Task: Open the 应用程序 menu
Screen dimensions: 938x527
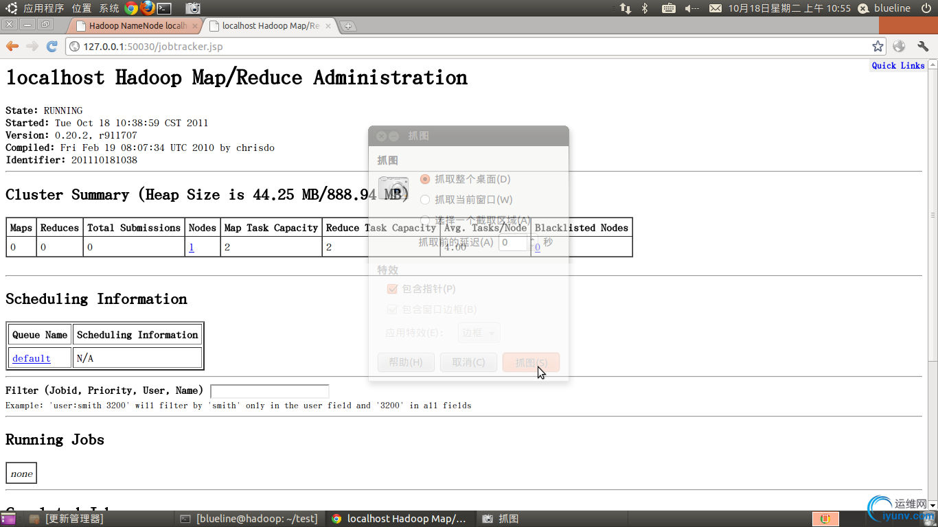Action: [x=44, y=8]
